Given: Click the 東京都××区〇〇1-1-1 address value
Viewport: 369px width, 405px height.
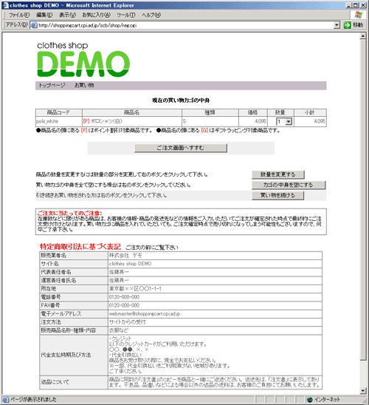Looking at the screenshot, I should (135, 288).
